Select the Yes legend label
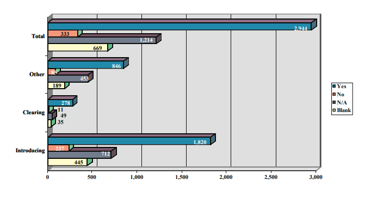Viewport: 371px width, 204px height. (x=342, y=86)
